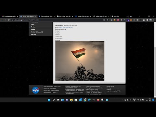Open the USA.gov footer link
The width and height of the screenshot is (156, 117).
(x=109, y=89)
